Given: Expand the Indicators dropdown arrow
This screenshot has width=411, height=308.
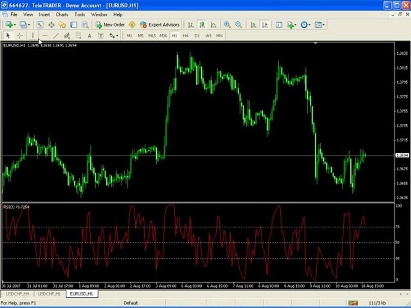Looking at the screenshot, I should pyautogui.click(x=295, y=25).
